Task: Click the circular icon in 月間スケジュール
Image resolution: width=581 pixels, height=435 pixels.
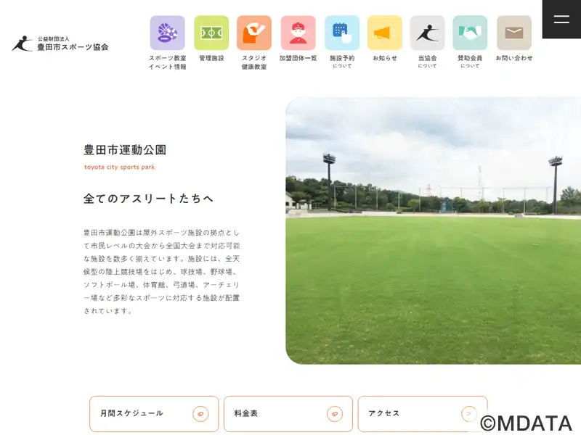Action: (200, 413)
